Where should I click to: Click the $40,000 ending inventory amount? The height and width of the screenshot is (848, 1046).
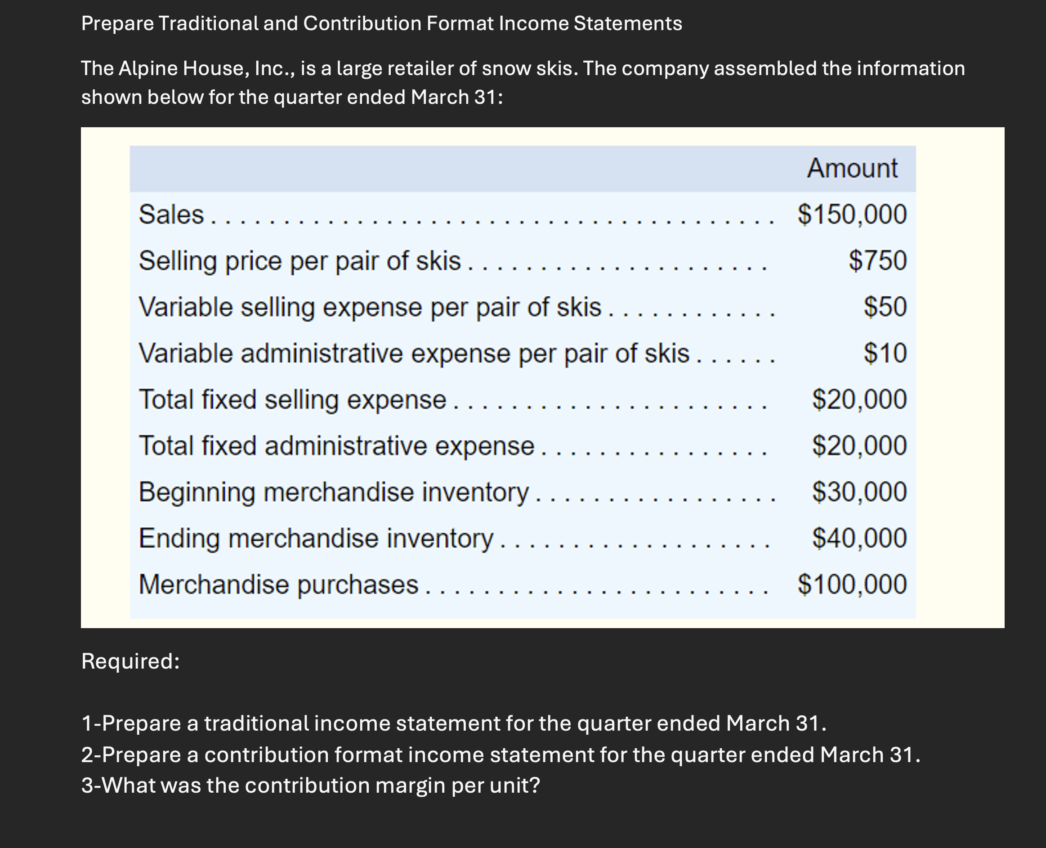(859, 538)
